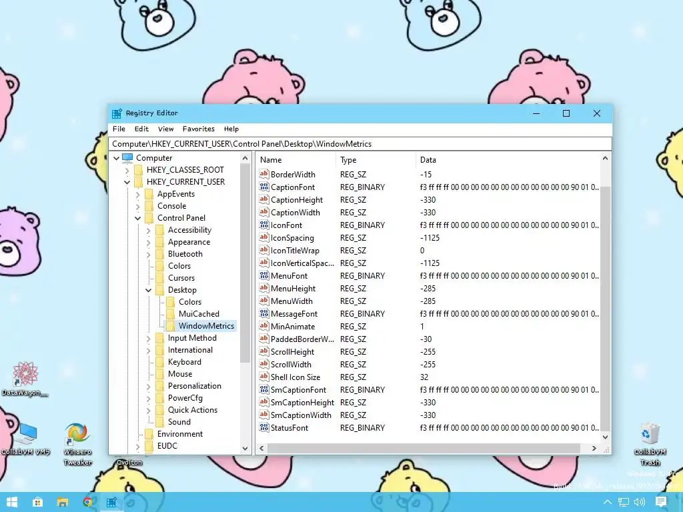Expand the HKEY_CLASSES_ROOT node

pos(127,170)
